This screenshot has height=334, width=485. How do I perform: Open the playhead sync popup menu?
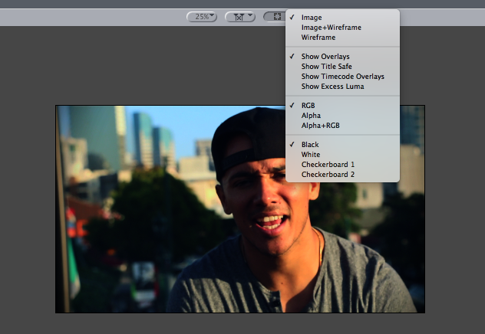pos(240,17)
